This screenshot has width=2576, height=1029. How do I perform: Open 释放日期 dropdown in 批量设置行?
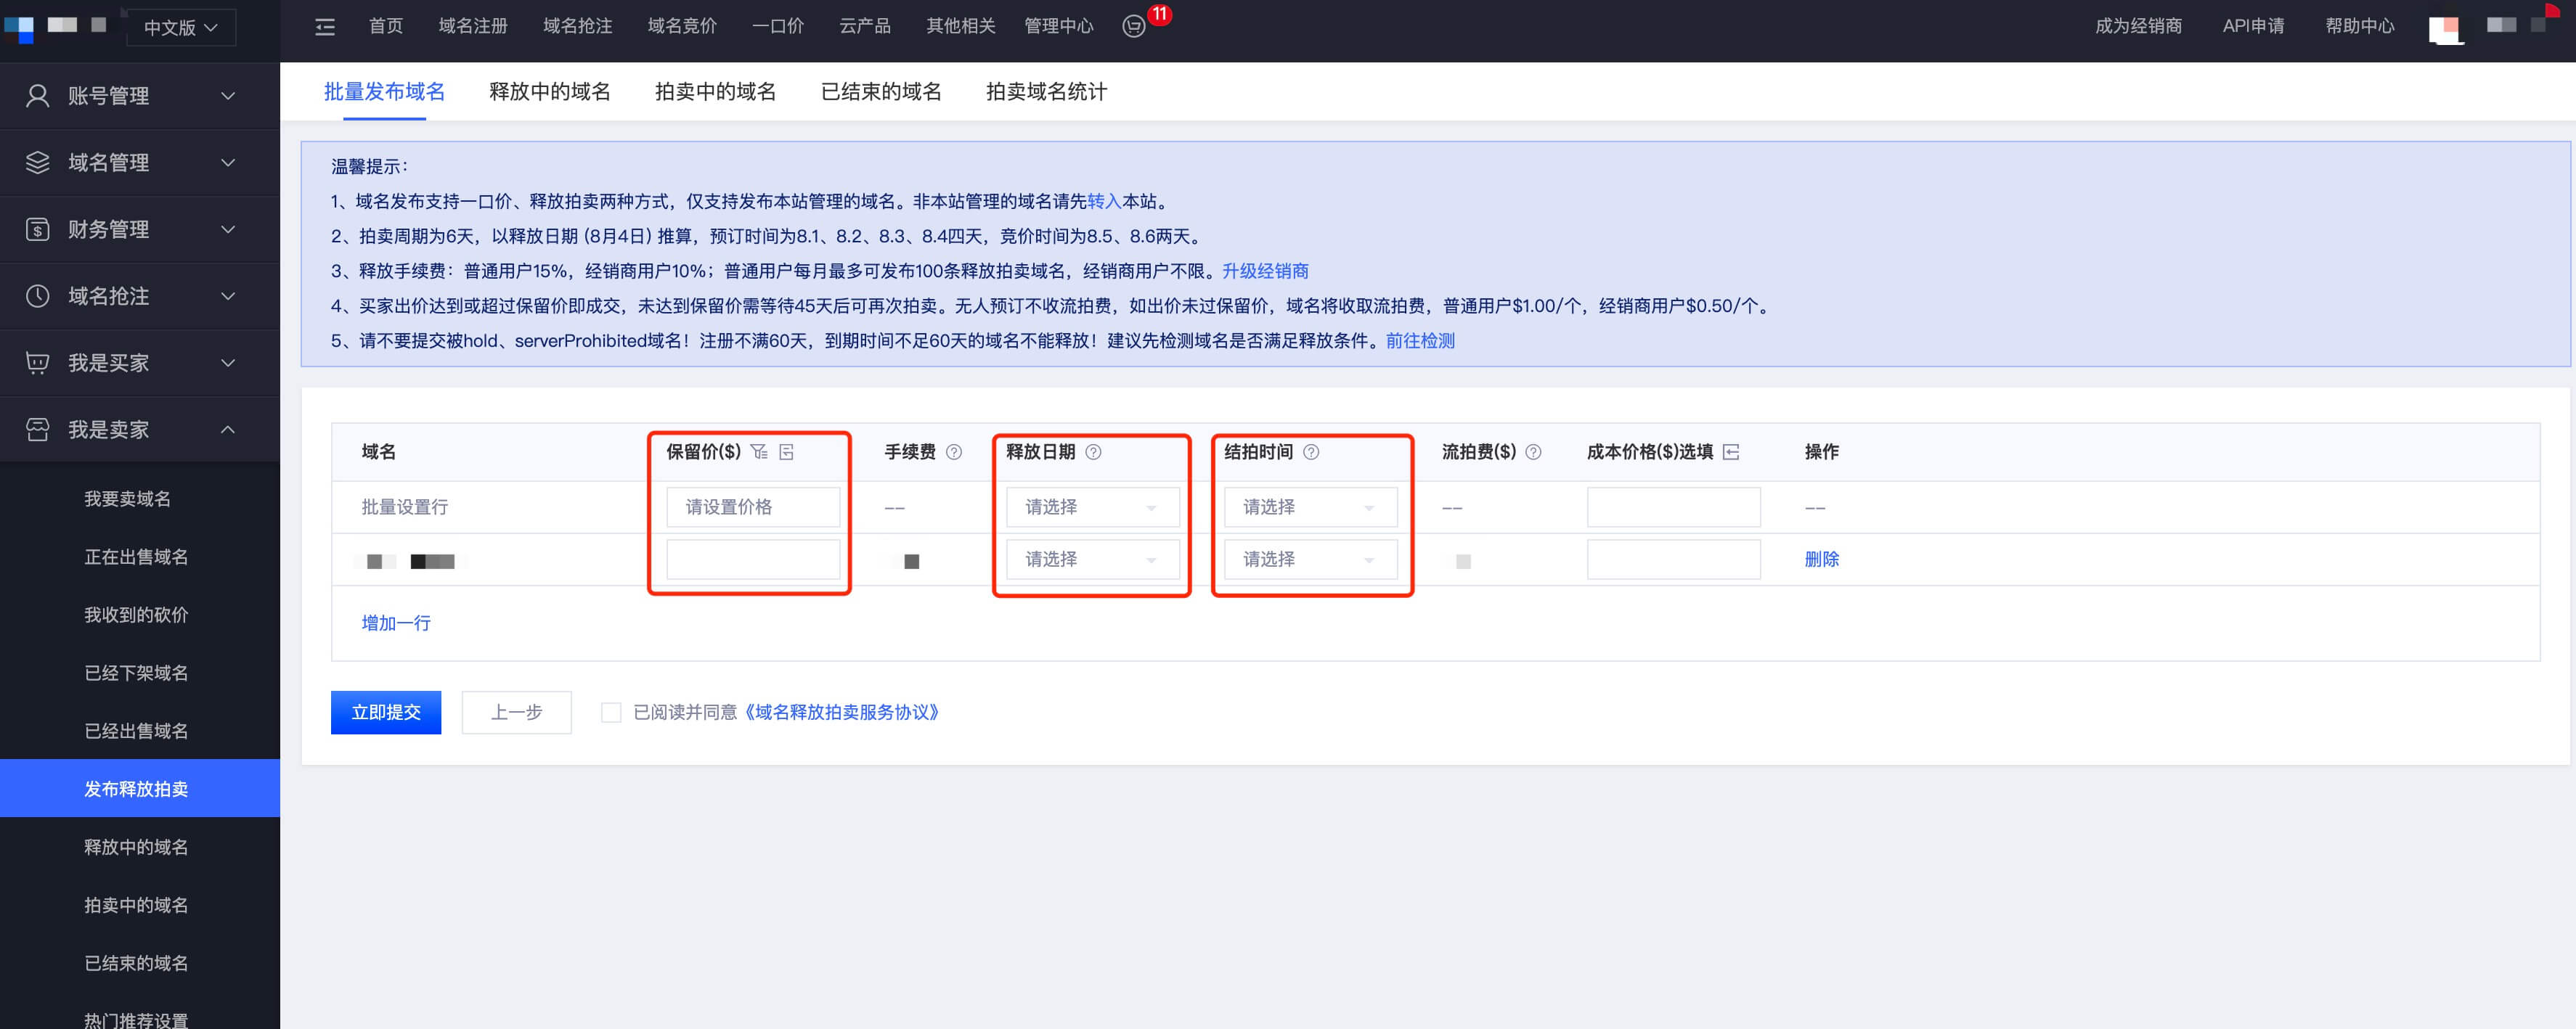(1091, 507)
